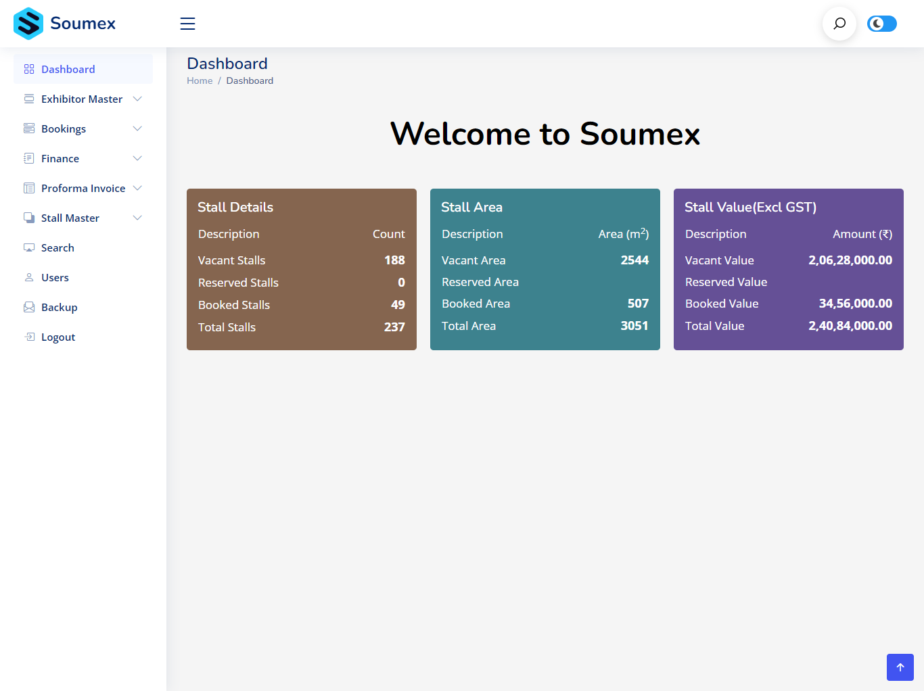The image size is (924, 691).
Task: Click the Booked Value amount 34,56,000.00
Action: click(x=855, y=304)
